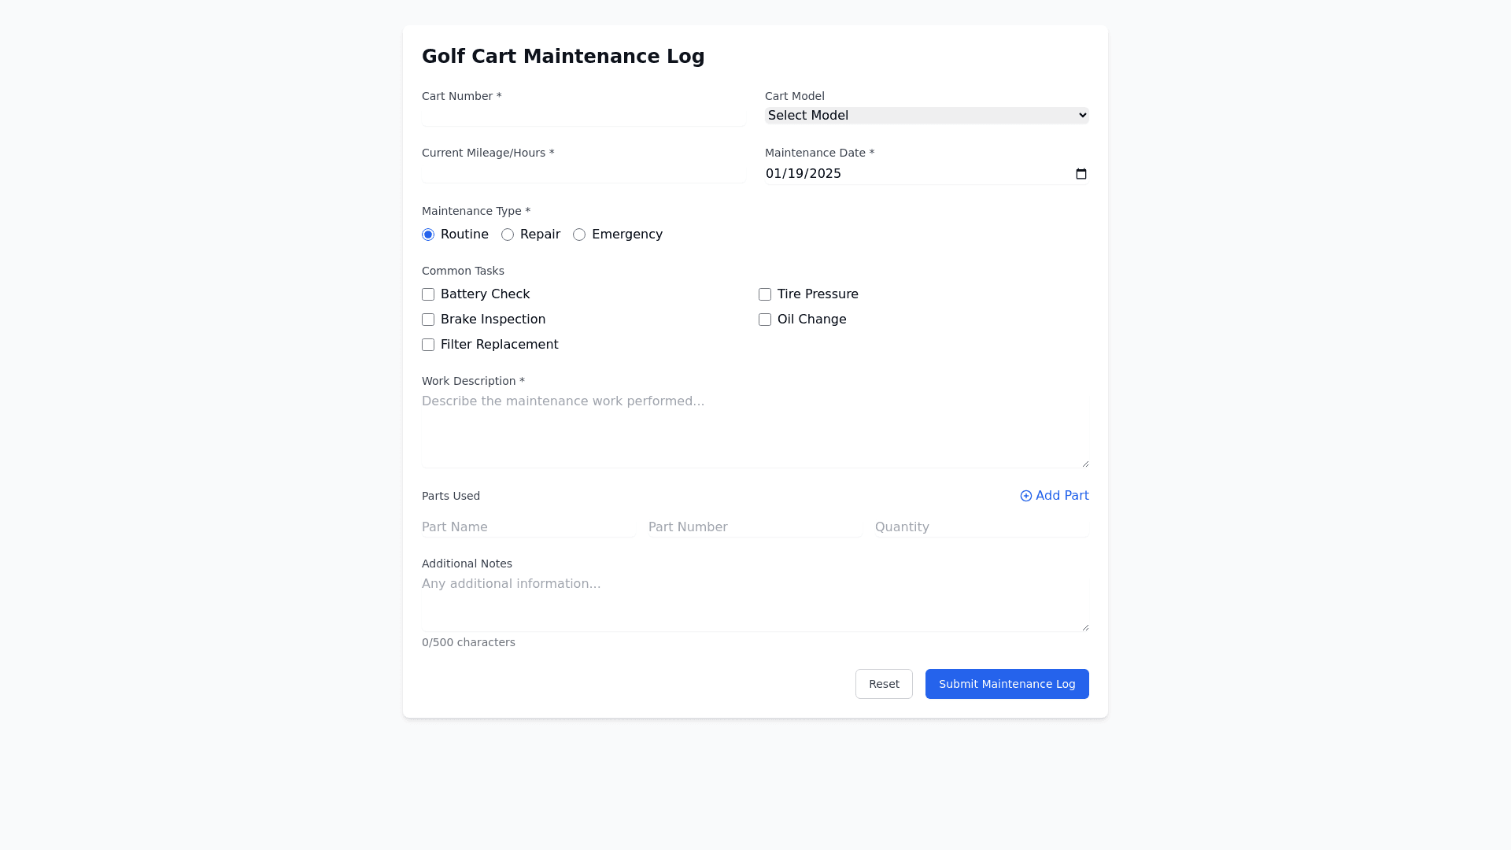Tick the Brake Inspection checkbox
This screenshot has width=1511, height=850.
point(428,320)
